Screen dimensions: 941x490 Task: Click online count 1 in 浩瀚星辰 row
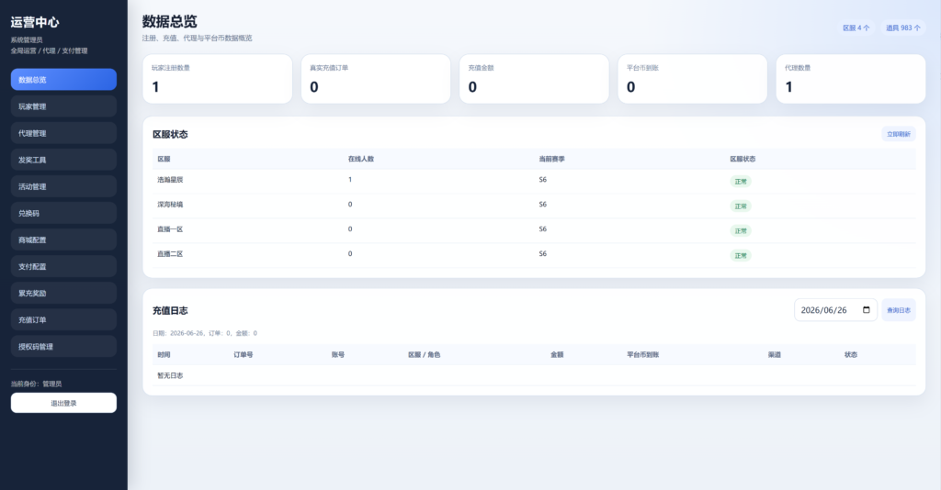point(350,180)
